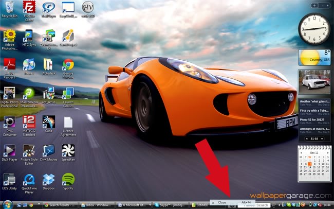Open Google Chrome desktop shortcut
The width and height of the screenshot is (334, 209).
click(68, 65)
